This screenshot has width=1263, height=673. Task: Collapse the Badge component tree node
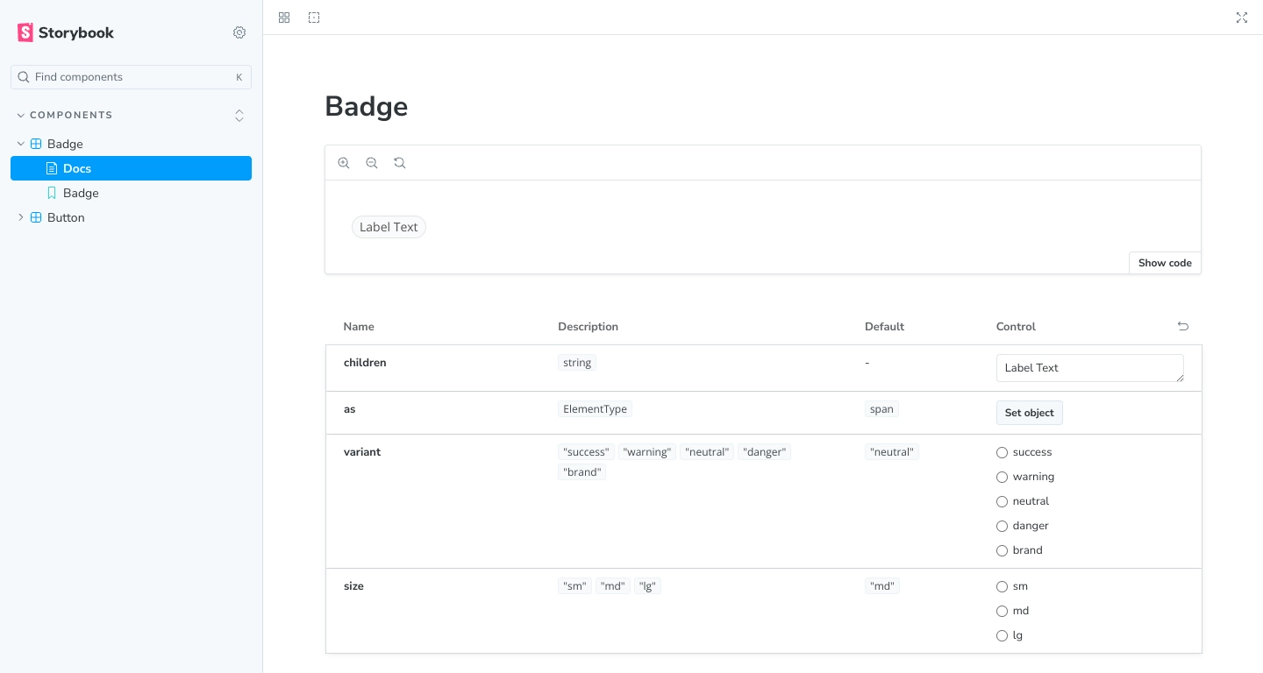point(21,144)
